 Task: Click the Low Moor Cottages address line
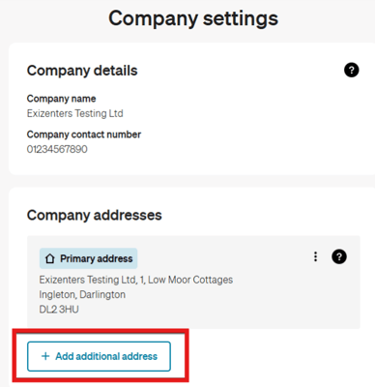[x=136, y=280]
